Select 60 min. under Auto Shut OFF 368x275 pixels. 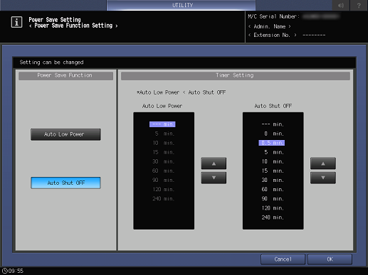click(x=273, y=189)
